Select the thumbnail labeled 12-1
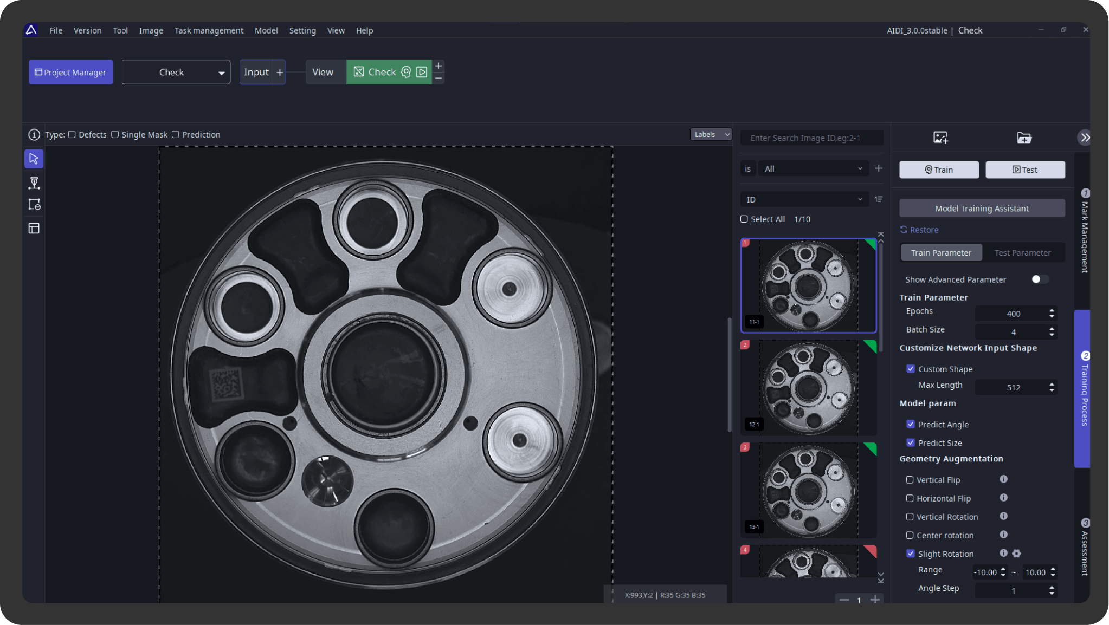The width and height of the screenshot is (1109, 625). pyautogui.click(x=808, y=387)
